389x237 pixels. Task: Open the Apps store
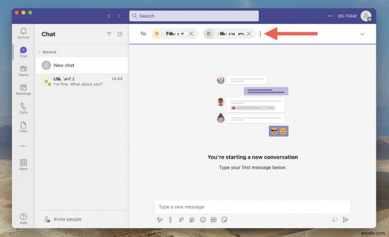tap(23, 165)
